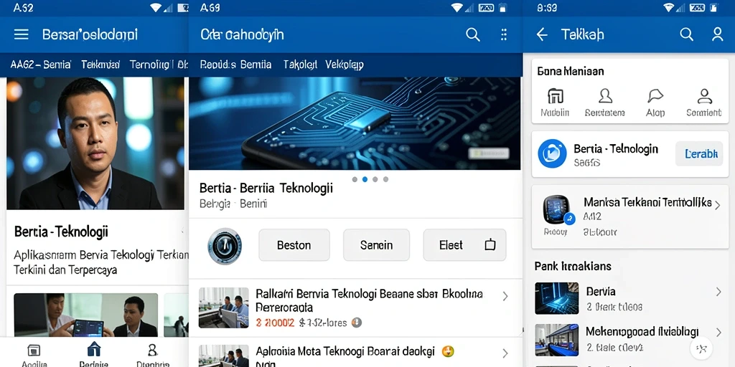Tap the share icon in Eleet button

pos(490,244)
